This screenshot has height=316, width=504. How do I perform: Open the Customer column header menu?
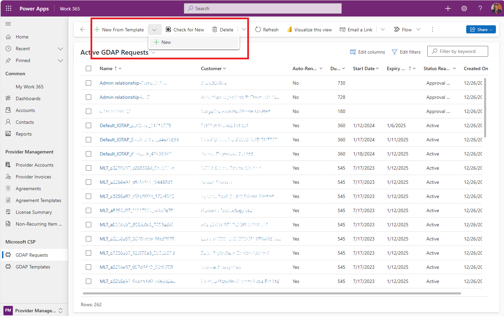[213, 68]
